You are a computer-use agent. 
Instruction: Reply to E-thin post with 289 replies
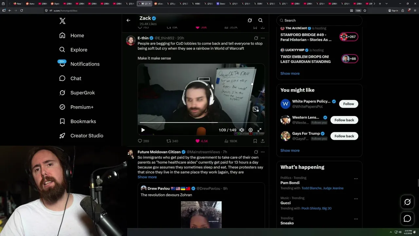click(x=143, y=141)
